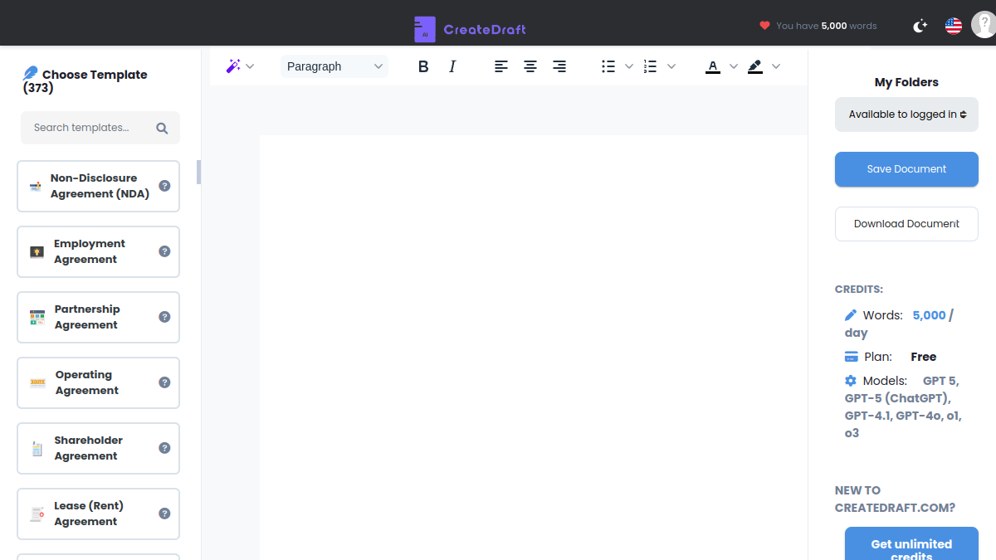Open the Paragraph style dropdown
The height and width of the screenshot is (560, 996).
pos(334,66)
